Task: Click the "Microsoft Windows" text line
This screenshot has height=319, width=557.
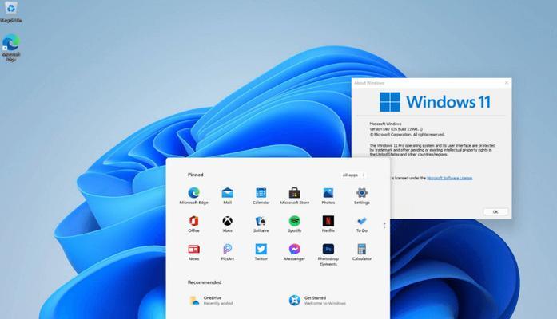Action: 385,124
